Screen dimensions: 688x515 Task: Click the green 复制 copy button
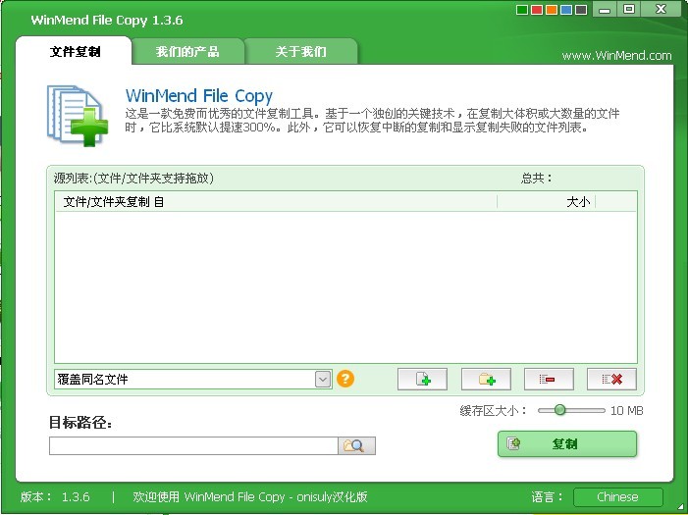click(x=566, y=444)
